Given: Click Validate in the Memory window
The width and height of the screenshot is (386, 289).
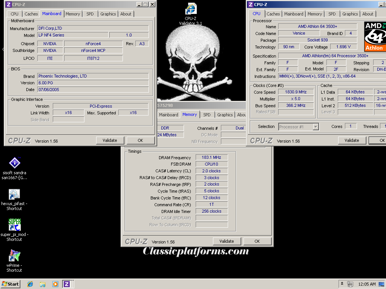Looking at the screenshot, I should 227,241.
